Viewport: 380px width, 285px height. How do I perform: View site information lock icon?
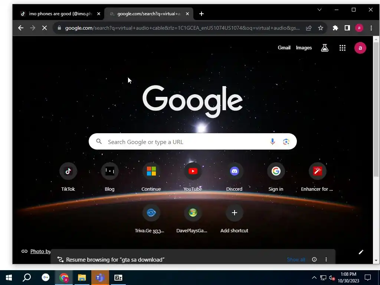59,28
